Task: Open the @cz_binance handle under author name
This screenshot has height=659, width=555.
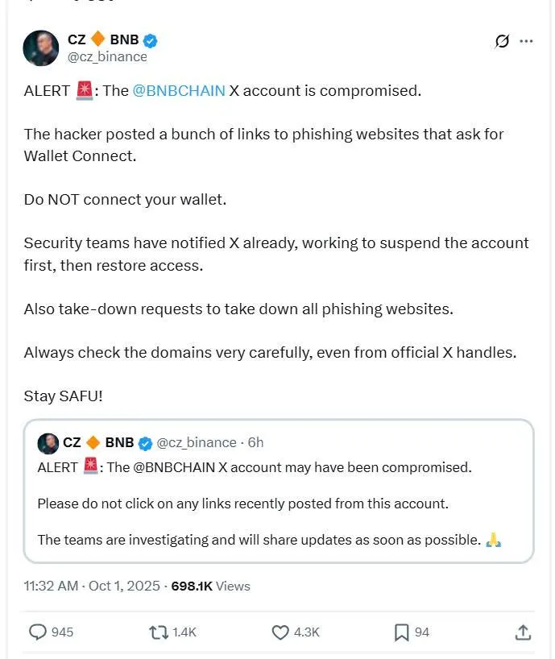Action: 107,56
